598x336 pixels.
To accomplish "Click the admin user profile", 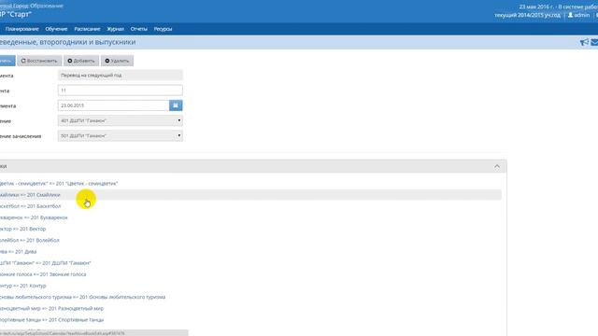I will point(579,15).
